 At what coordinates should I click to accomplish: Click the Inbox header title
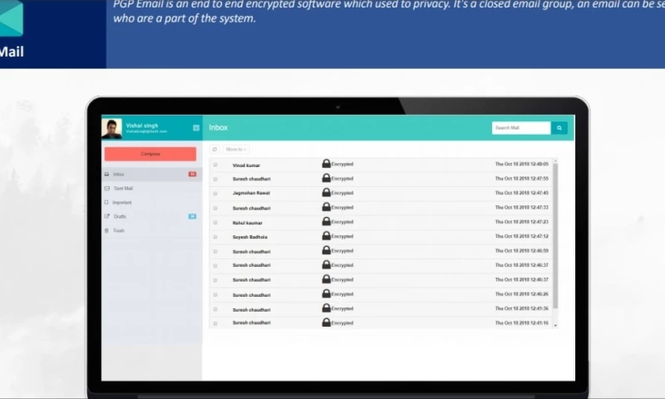pyautogui.click(x=219, y=128)
